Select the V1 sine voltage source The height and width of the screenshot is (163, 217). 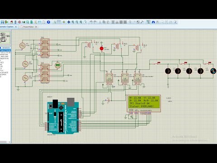(x=22, y=46)
